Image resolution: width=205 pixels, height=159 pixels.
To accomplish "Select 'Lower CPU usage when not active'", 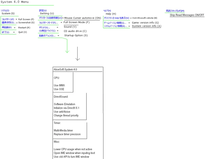I will [73, 149].
